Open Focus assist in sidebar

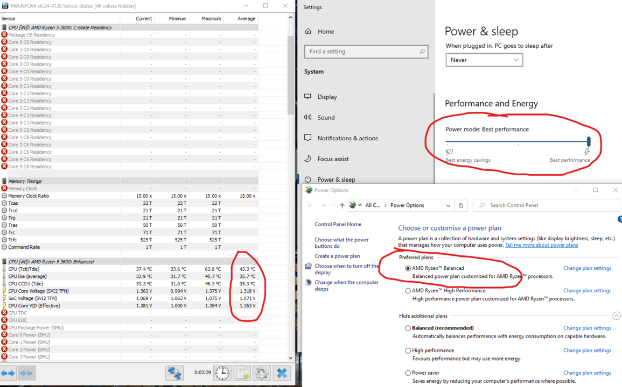pyautogui.click(x=333, y=159)
